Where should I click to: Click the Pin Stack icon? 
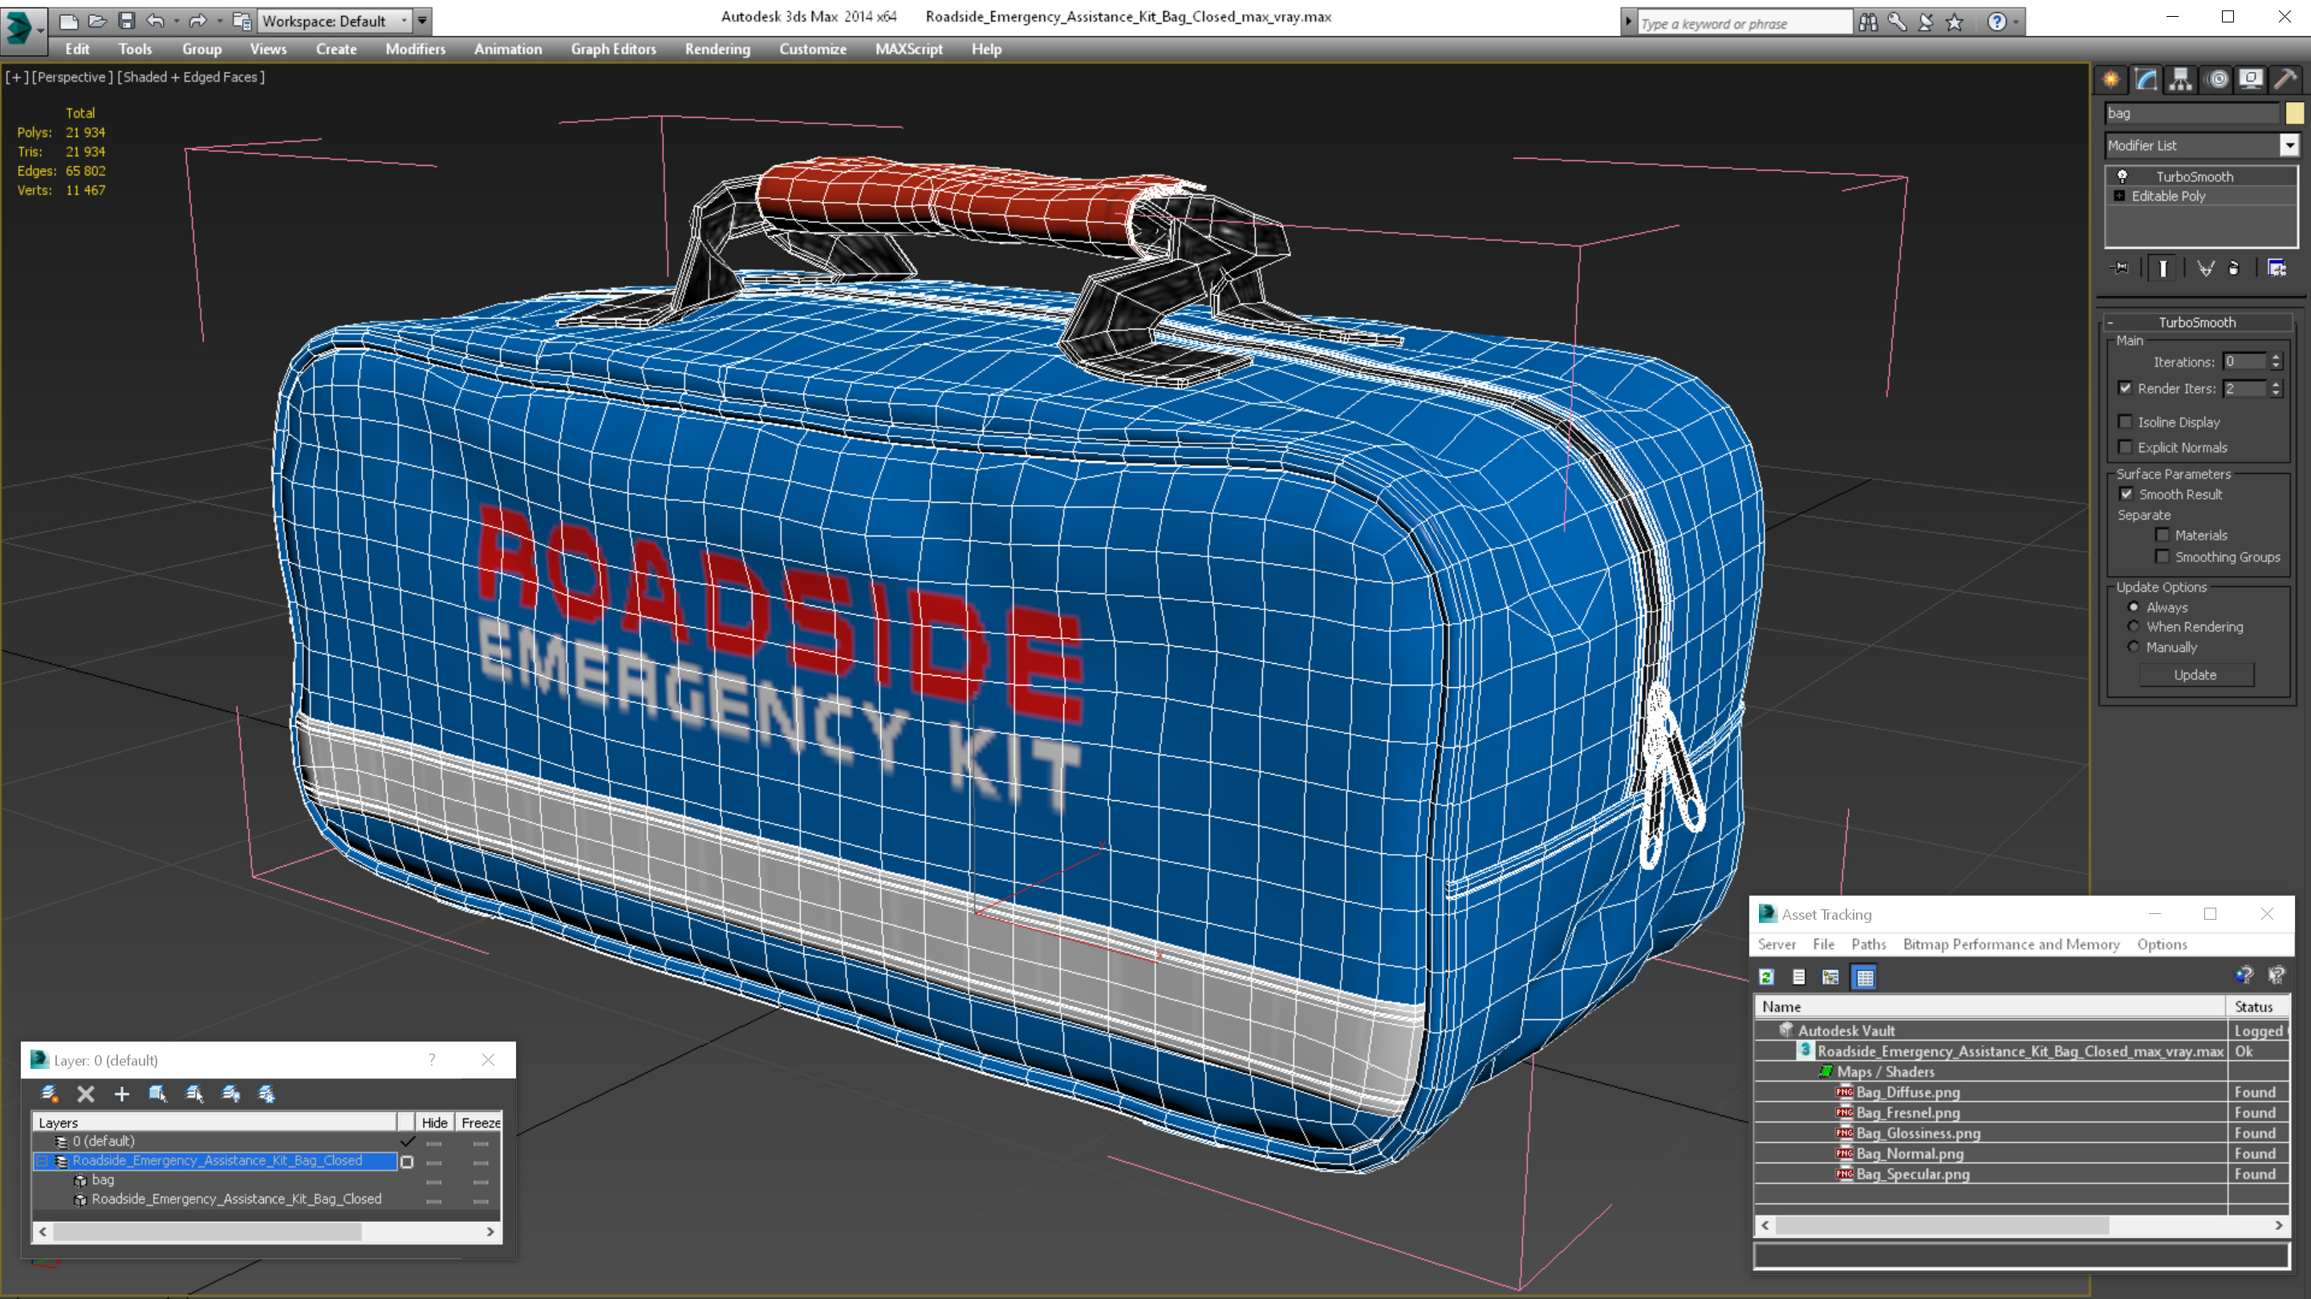(2120, 268)
